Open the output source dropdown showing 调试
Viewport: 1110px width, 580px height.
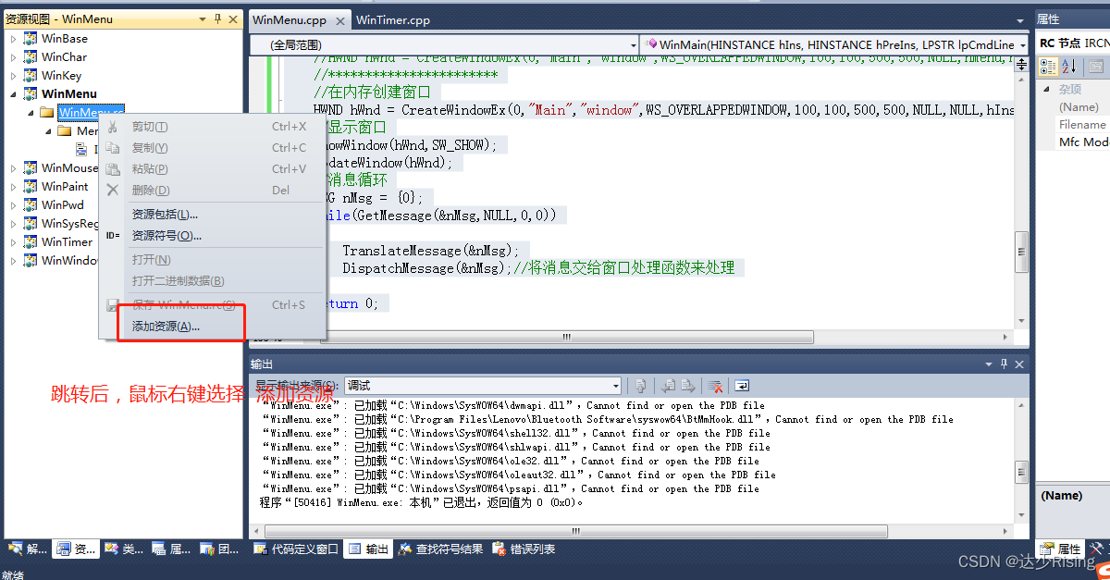[483, 386]
